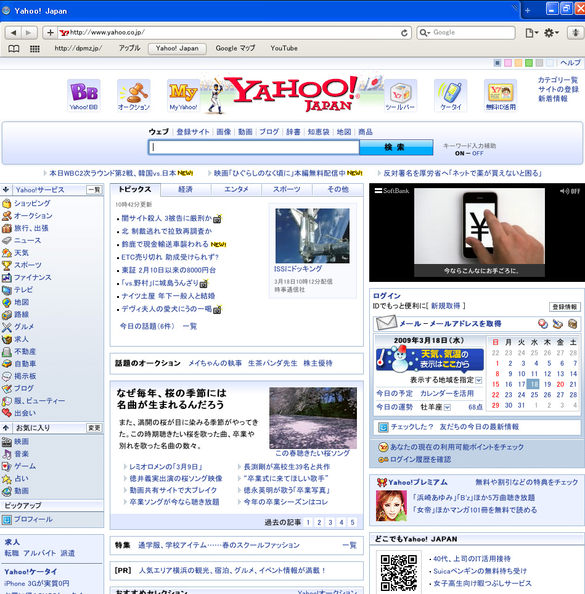Click the Yahoo search text field
Image resolution: width=585 pixels, height=594 pixels.
point(254,147)
